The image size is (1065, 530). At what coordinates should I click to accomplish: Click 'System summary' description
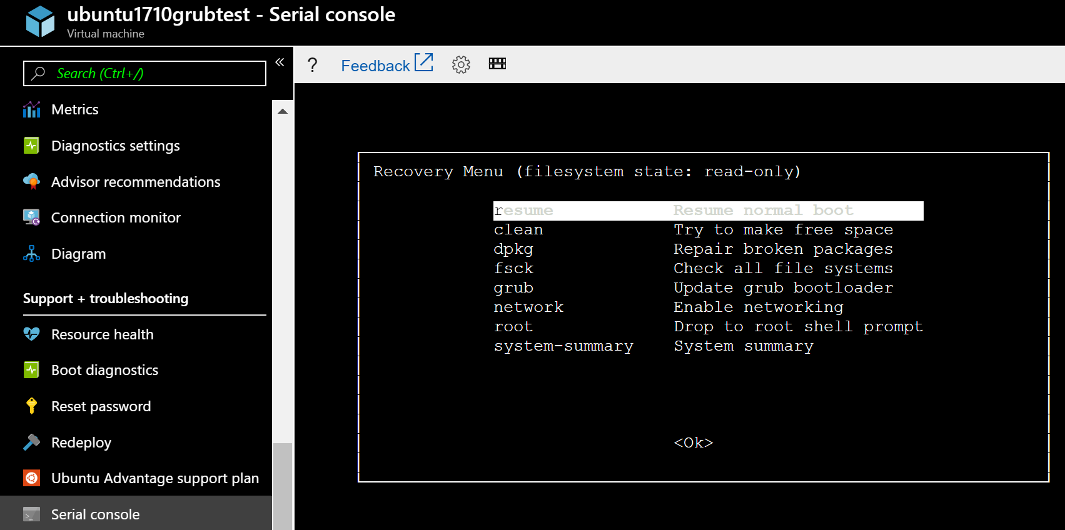coord(744,346)
